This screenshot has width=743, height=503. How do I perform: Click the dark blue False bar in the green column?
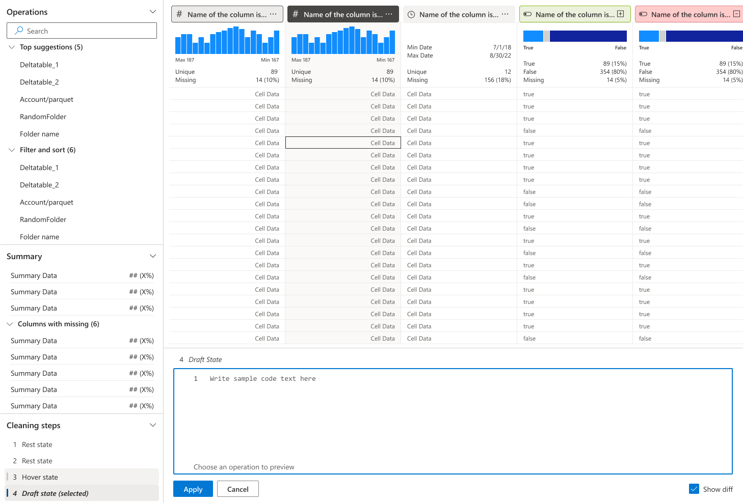(588, 36)
